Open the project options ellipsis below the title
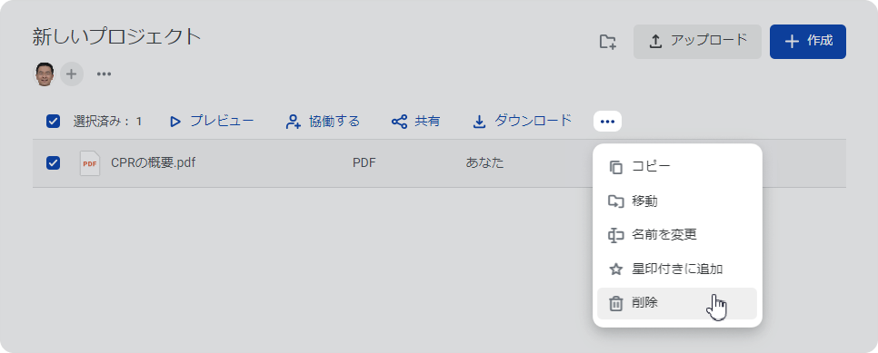 pyautogui.click(x=104, y=74)
